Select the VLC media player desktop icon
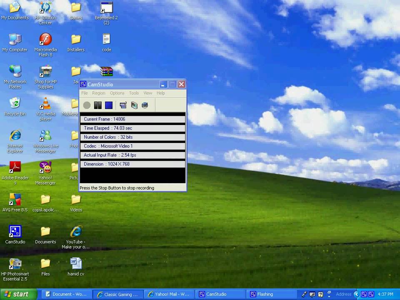This screenshot has width=400, height=300. click(x=45, y=109)
